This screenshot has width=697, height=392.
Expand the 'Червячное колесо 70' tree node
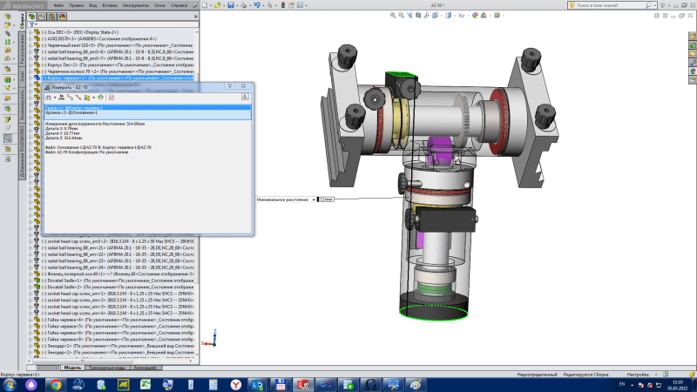[30, 71]
